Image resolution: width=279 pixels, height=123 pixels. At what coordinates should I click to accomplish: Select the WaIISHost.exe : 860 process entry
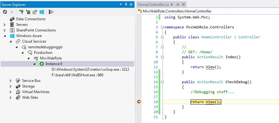[x=78, y=75]
